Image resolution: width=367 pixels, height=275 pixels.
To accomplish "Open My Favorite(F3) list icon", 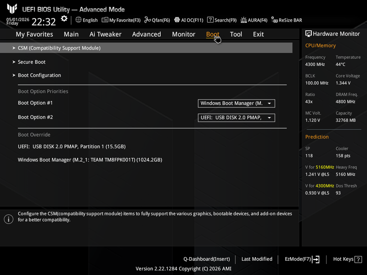I will (x=105, y=20).
